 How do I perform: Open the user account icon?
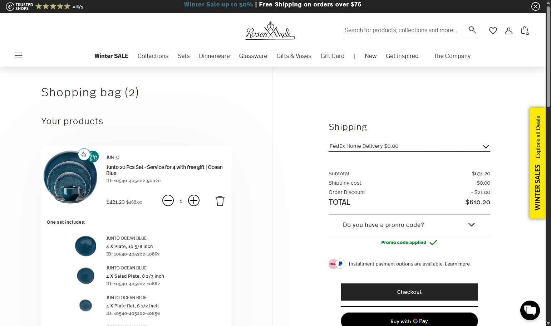coord(508,31)
